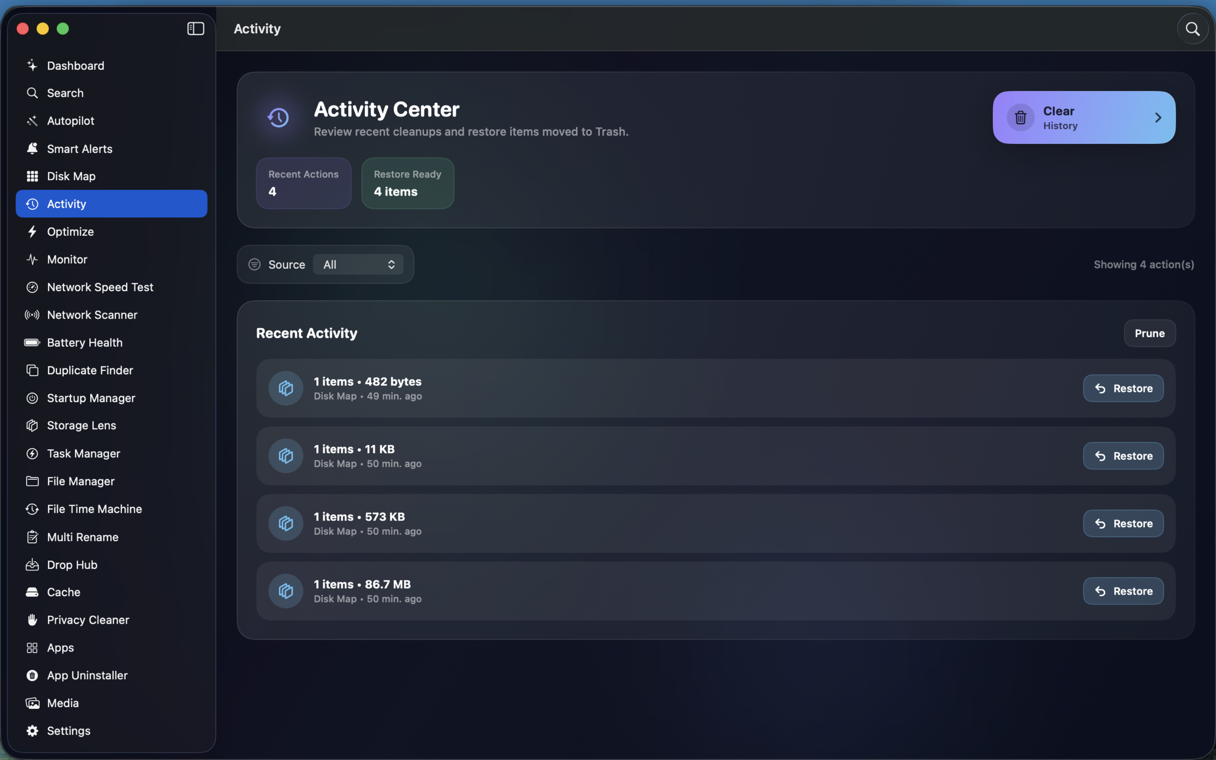Click the Battery Health battery icon
1216x760 pixels.
(x=32, y=342)
